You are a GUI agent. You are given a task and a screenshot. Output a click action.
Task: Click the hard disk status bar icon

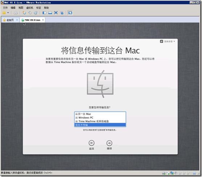point(164,173)
